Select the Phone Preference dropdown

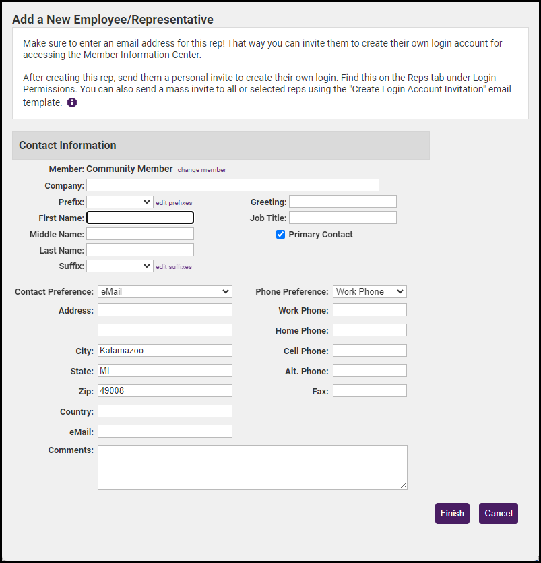[369, 292]
